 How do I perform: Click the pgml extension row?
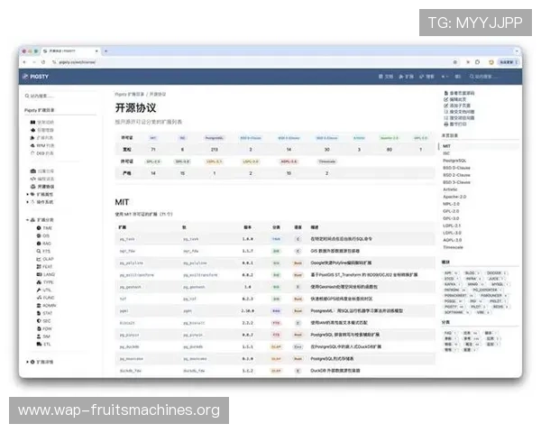[x=275, y=310]
